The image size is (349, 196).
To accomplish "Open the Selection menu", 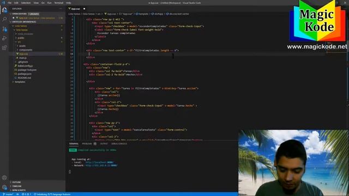I will coord(26,3).
